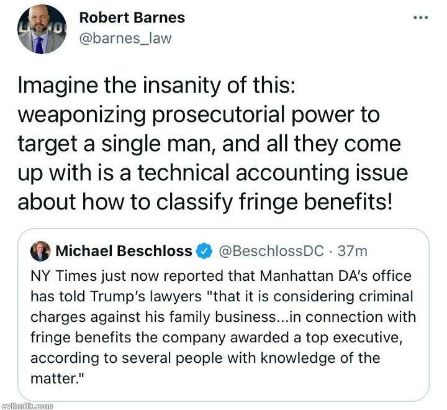This screenshot has width=447, height=410.
Task: Click the blue verified badge icon
Action: click(x=204, y=251)
